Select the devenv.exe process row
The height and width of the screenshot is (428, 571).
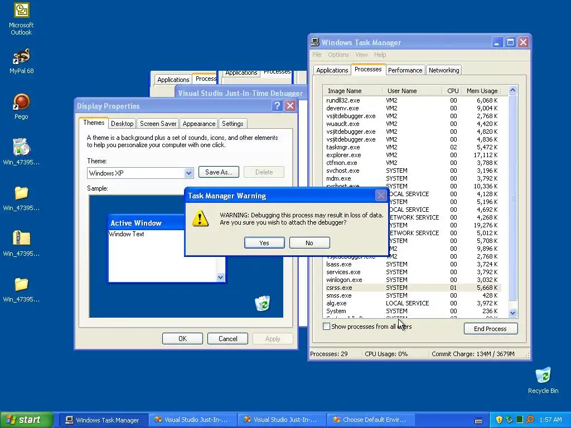[x=412, y=108]
